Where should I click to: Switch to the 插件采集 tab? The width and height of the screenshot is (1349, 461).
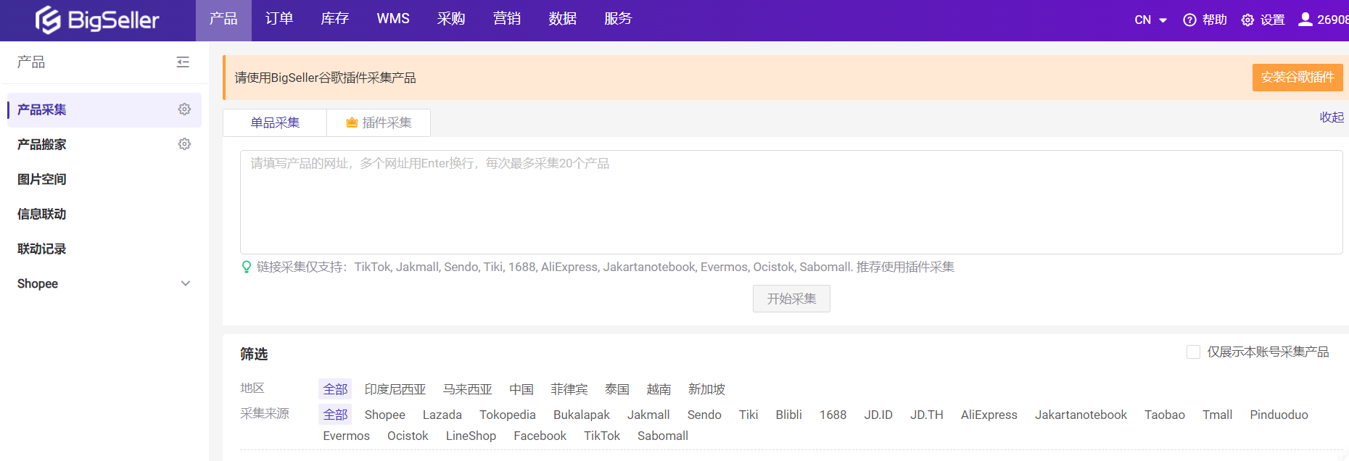379,122
